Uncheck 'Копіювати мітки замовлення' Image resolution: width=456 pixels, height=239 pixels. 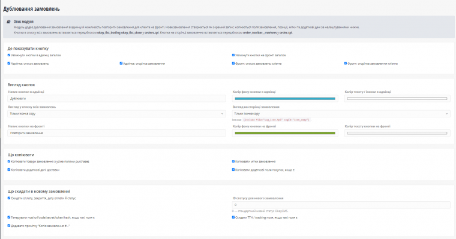point(233,161)
